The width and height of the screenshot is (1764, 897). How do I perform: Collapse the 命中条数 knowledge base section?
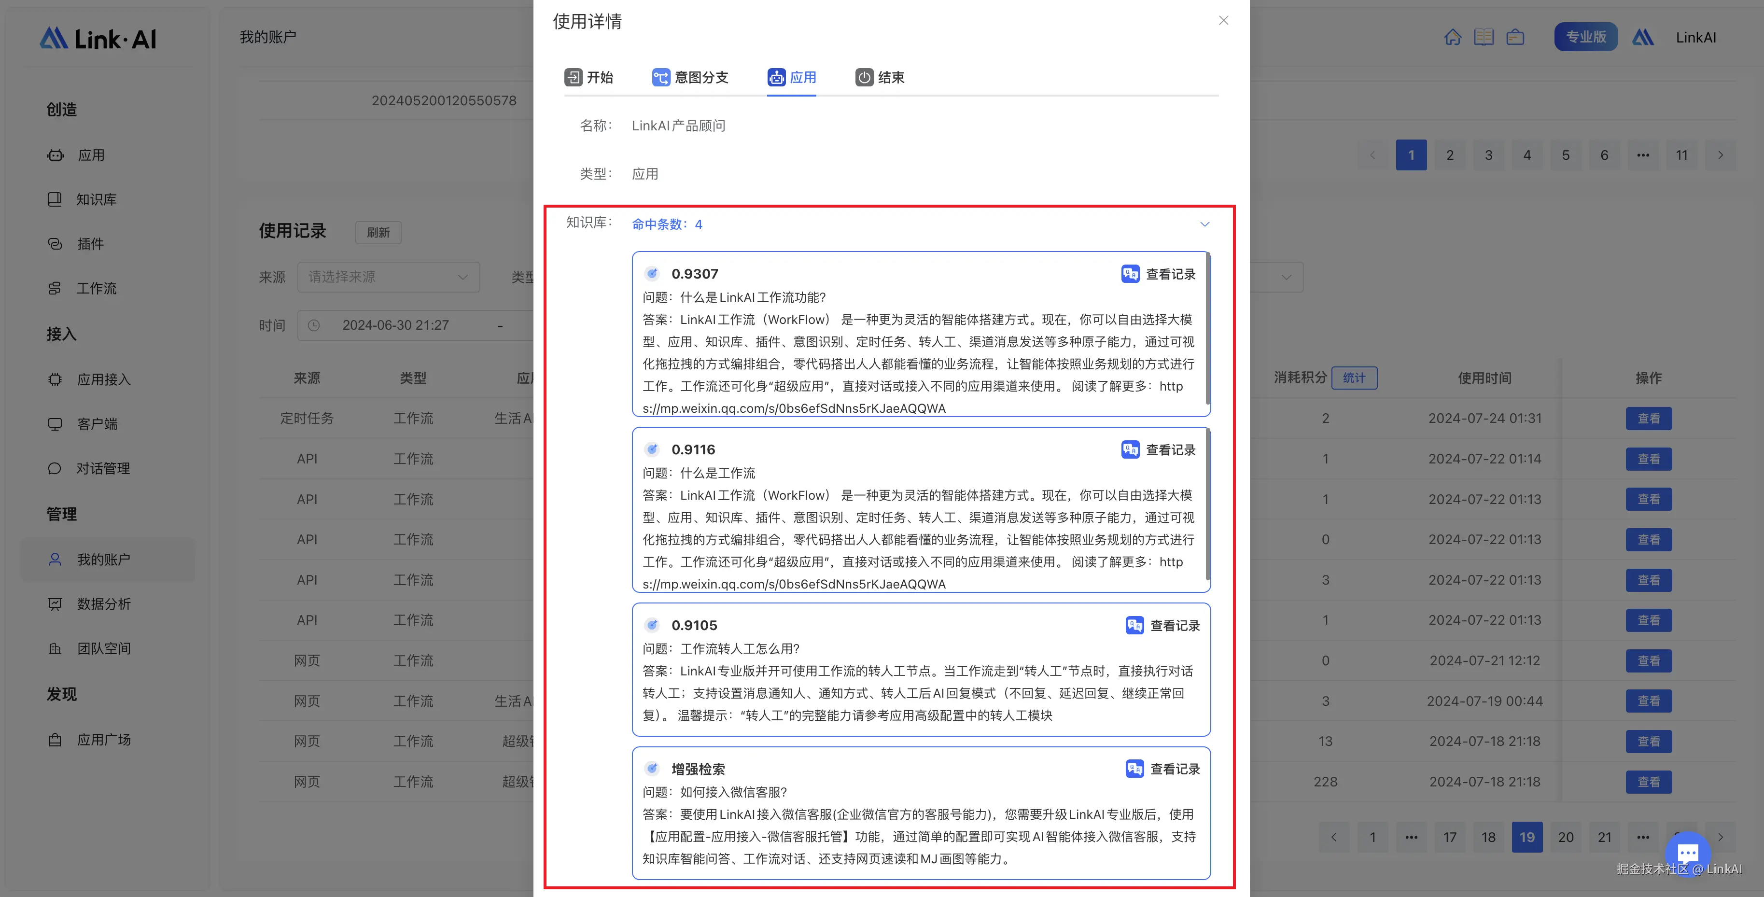pyautogui.click(x=1204, y=224)
